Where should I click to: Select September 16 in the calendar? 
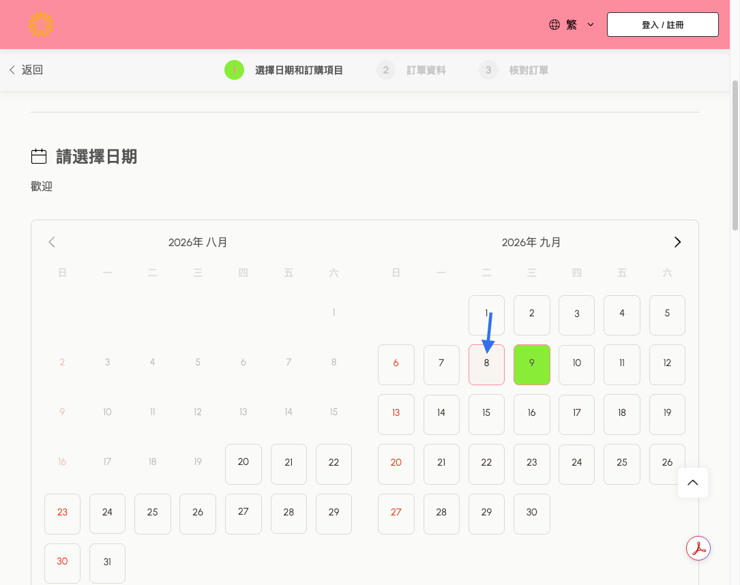(x=532, y=415)
